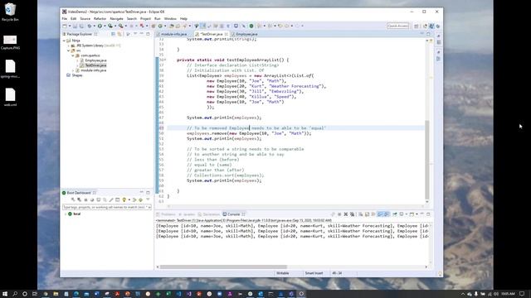Open the File menu
Viewport: 531px width, 298px height.
coord(65,18)
